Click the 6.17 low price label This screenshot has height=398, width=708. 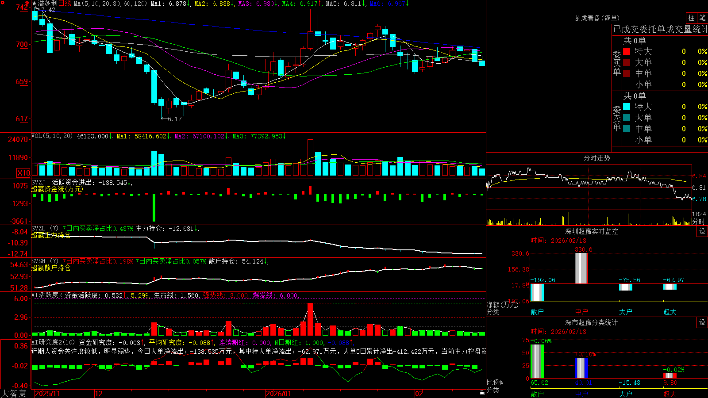175,119
